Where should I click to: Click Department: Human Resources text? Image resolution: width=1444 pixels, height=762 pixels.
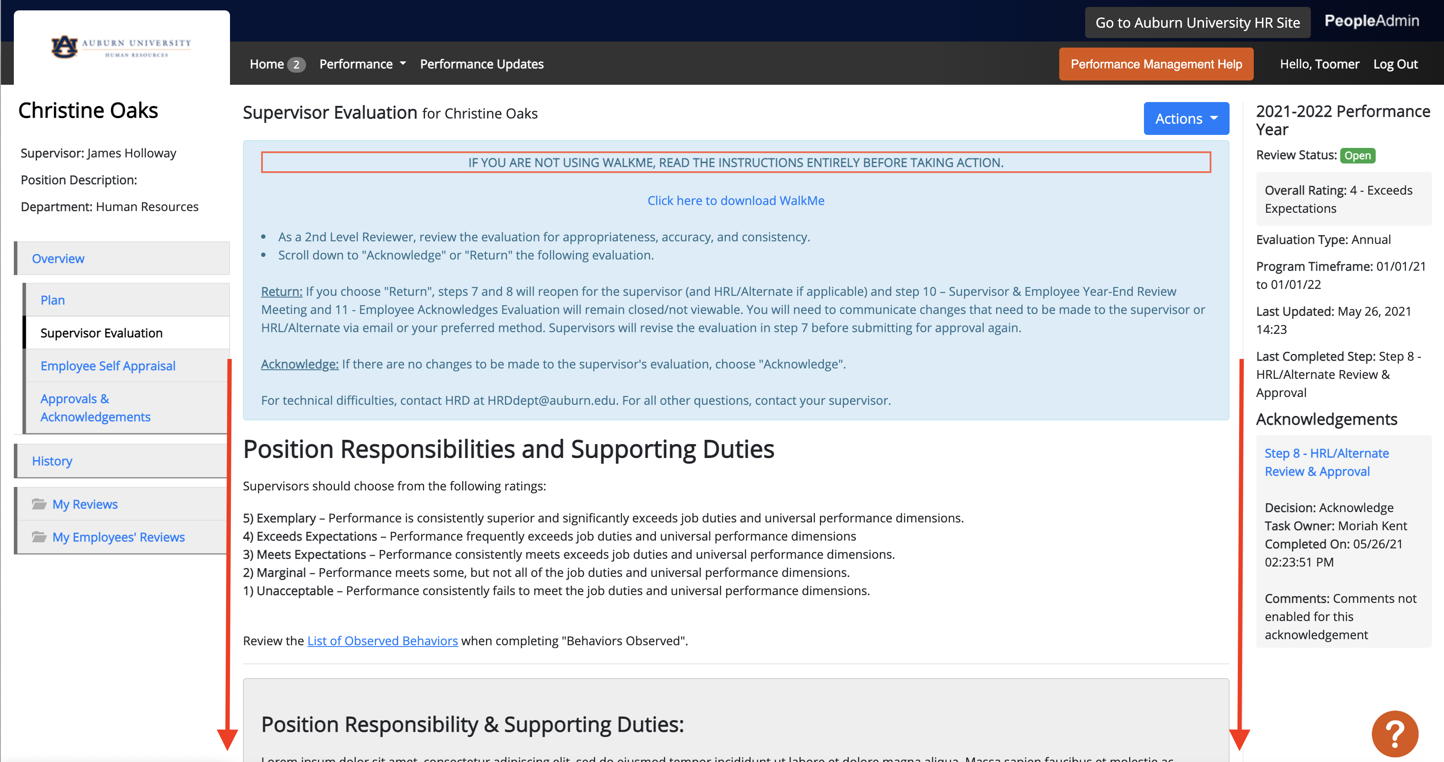[109, 207]
